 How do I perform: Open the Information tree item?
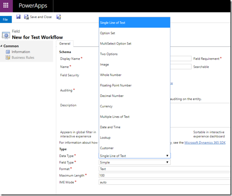point(21,52)
